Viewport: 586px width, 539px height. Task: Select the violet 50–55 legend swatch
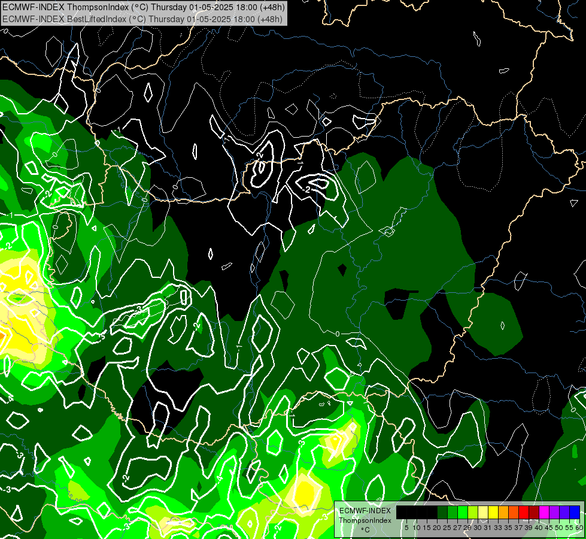click(x=564, y=512)
